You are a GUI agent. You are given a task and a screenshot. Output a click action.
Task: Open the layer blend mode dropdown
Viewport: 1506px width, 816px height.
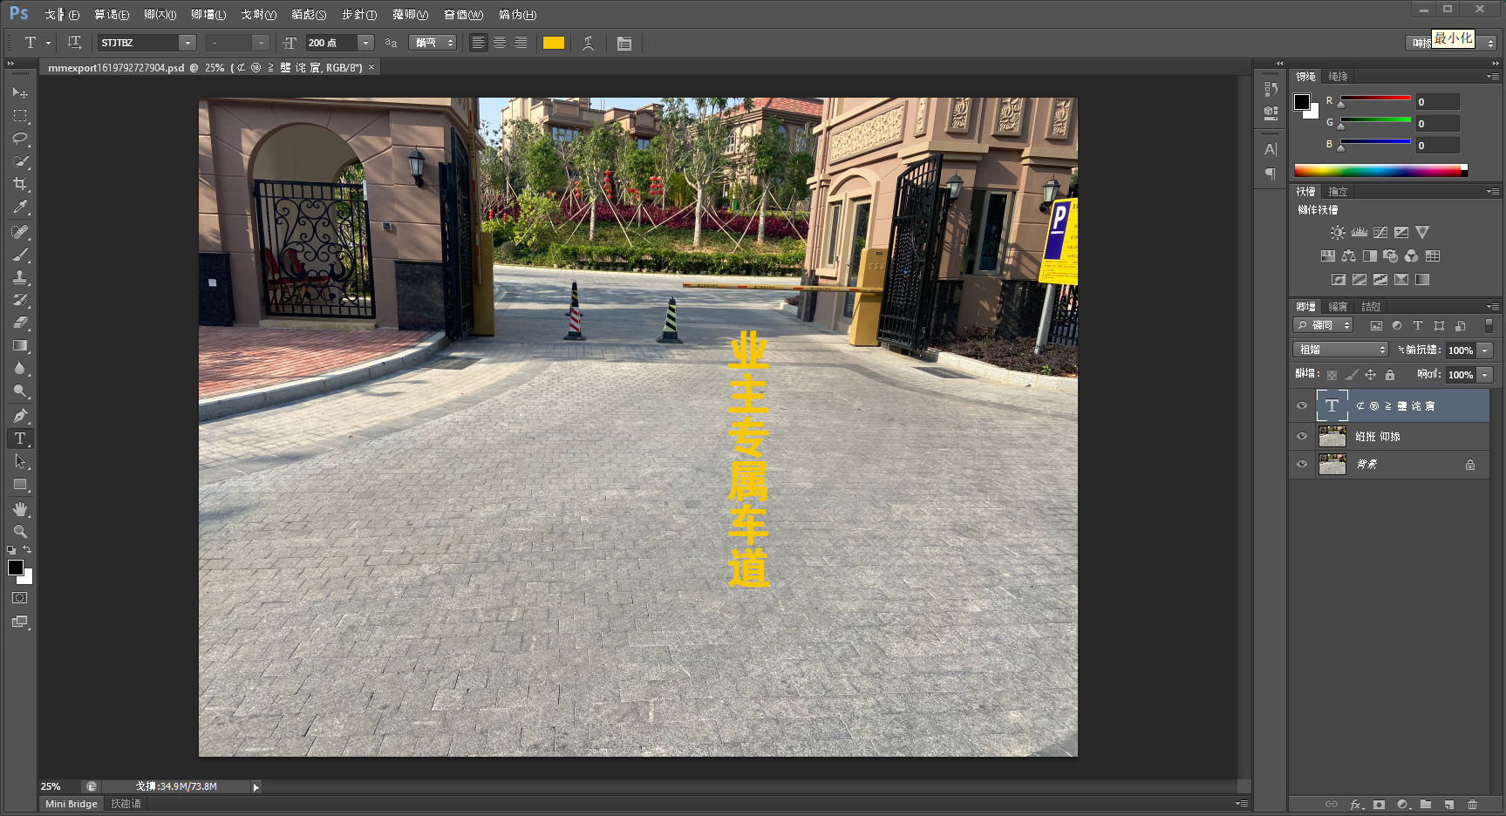tap(1340, 350)
